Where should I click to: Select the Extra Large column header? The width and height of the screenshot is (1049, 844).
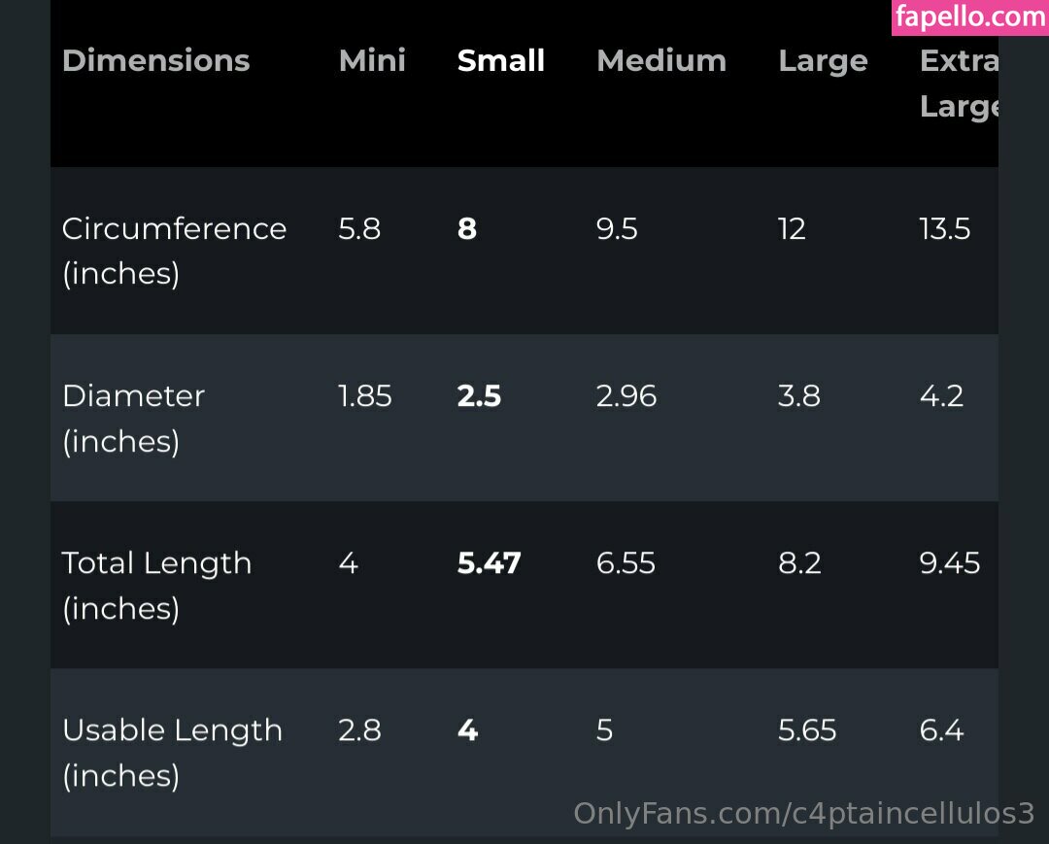[959, 83]
